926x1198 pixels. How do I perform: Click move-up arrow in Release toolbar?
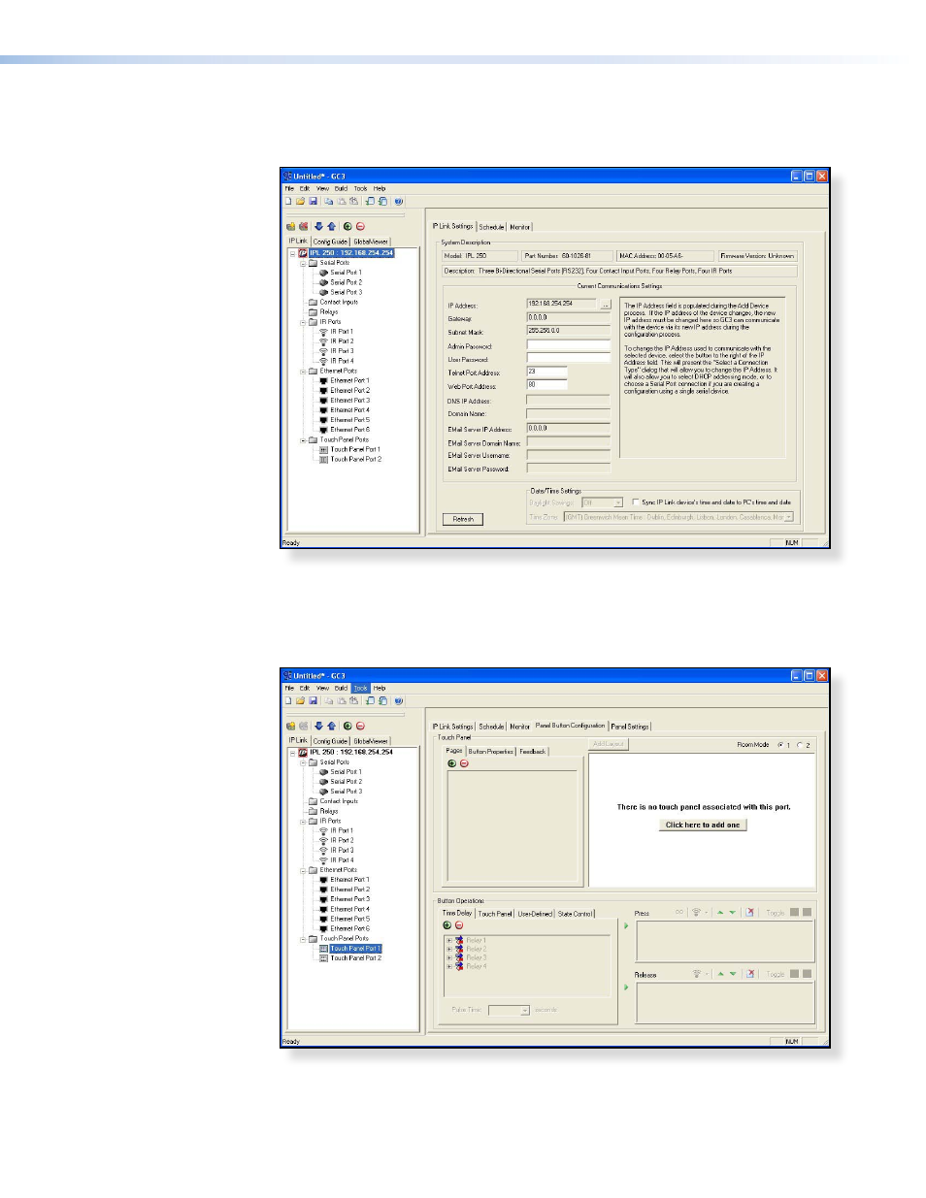[720, 974]
